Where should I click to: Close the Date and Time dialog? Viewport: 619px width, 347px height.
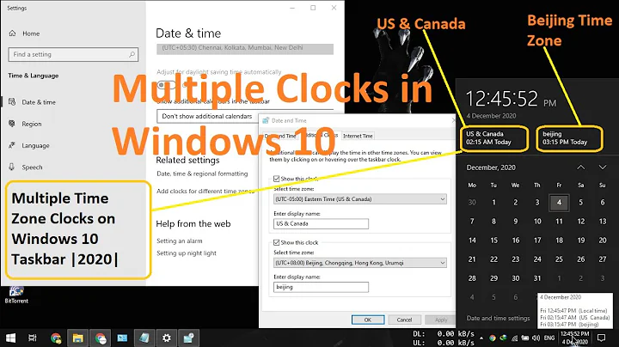point(453,120)
